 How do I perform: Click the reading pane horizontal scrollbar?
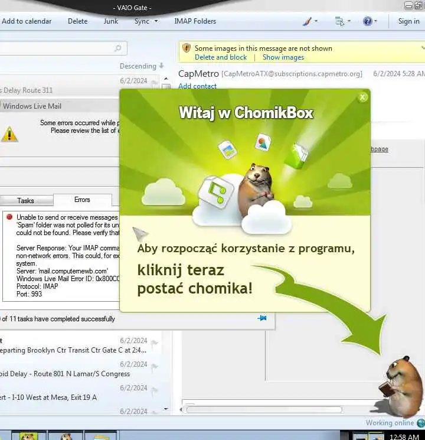[x=264, y=410]
